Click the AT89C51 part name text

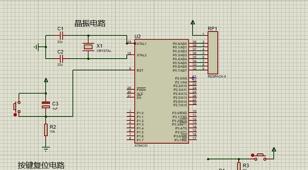click(141, 146)
